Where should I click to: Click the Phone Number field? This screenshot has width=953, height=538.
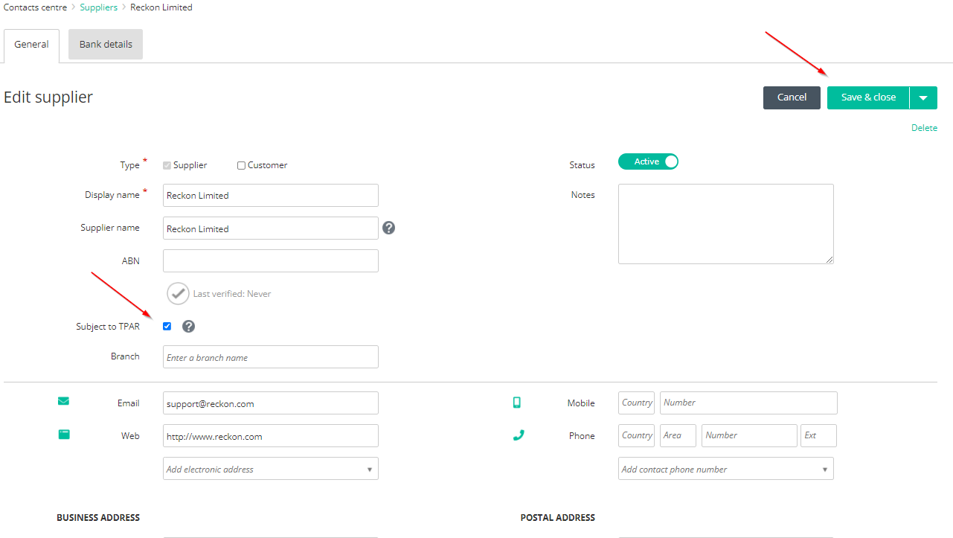tap(749, 435)
